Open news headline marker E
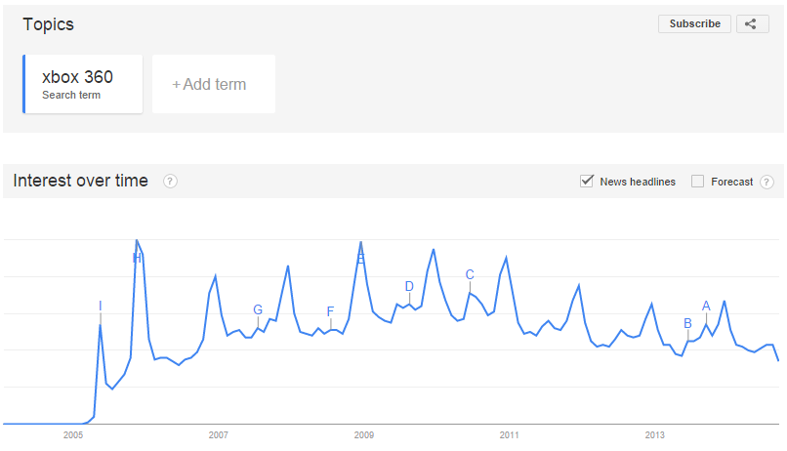Screen dimensions: 787x451 coord(360,259)
